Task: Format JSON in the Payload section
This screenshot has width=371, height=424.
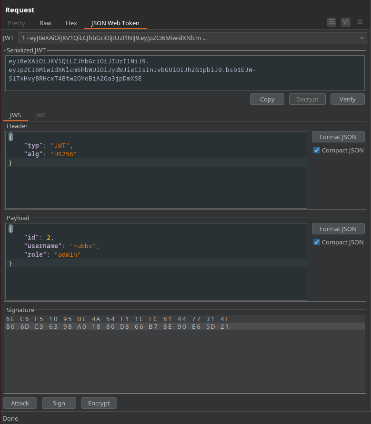Action: 338,229
